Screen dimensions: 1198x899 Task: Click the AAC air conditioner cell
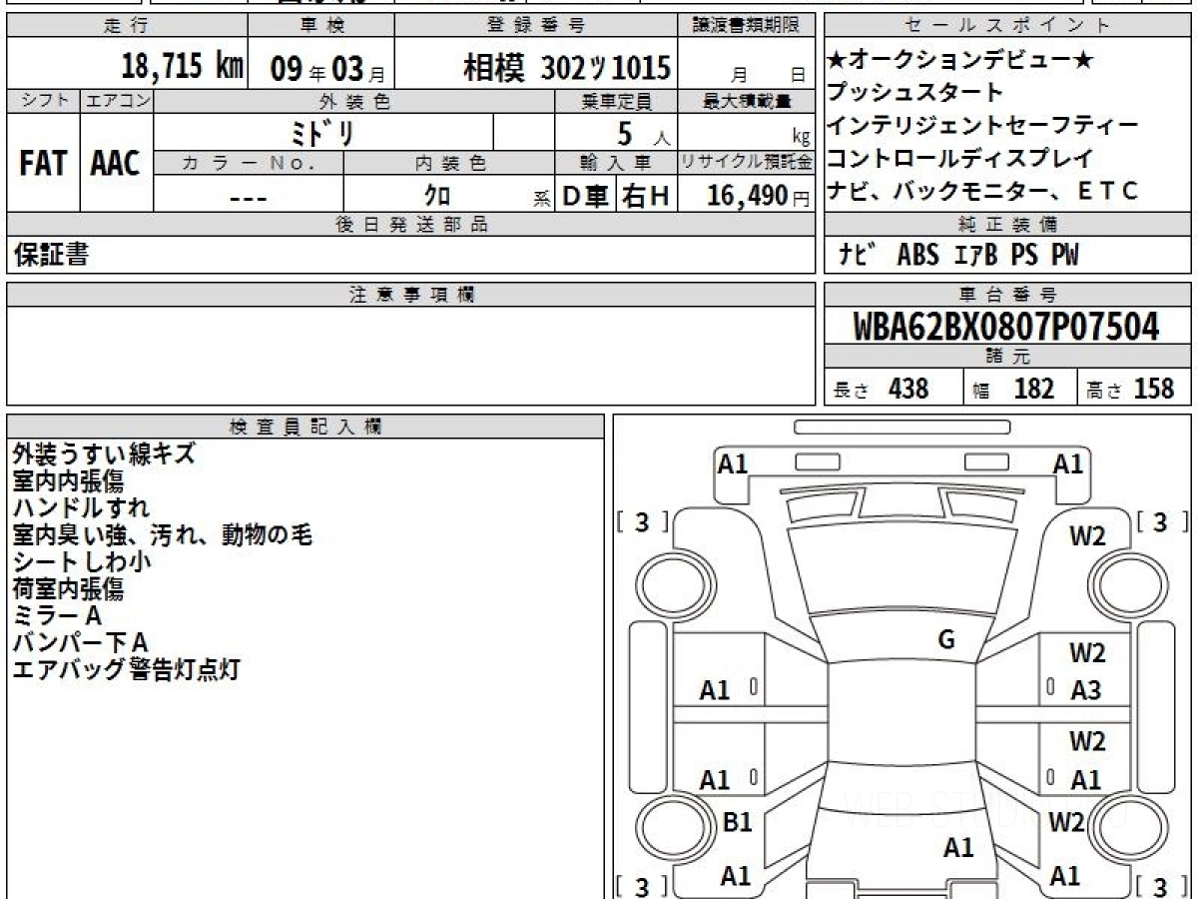[x=116, y=164]
